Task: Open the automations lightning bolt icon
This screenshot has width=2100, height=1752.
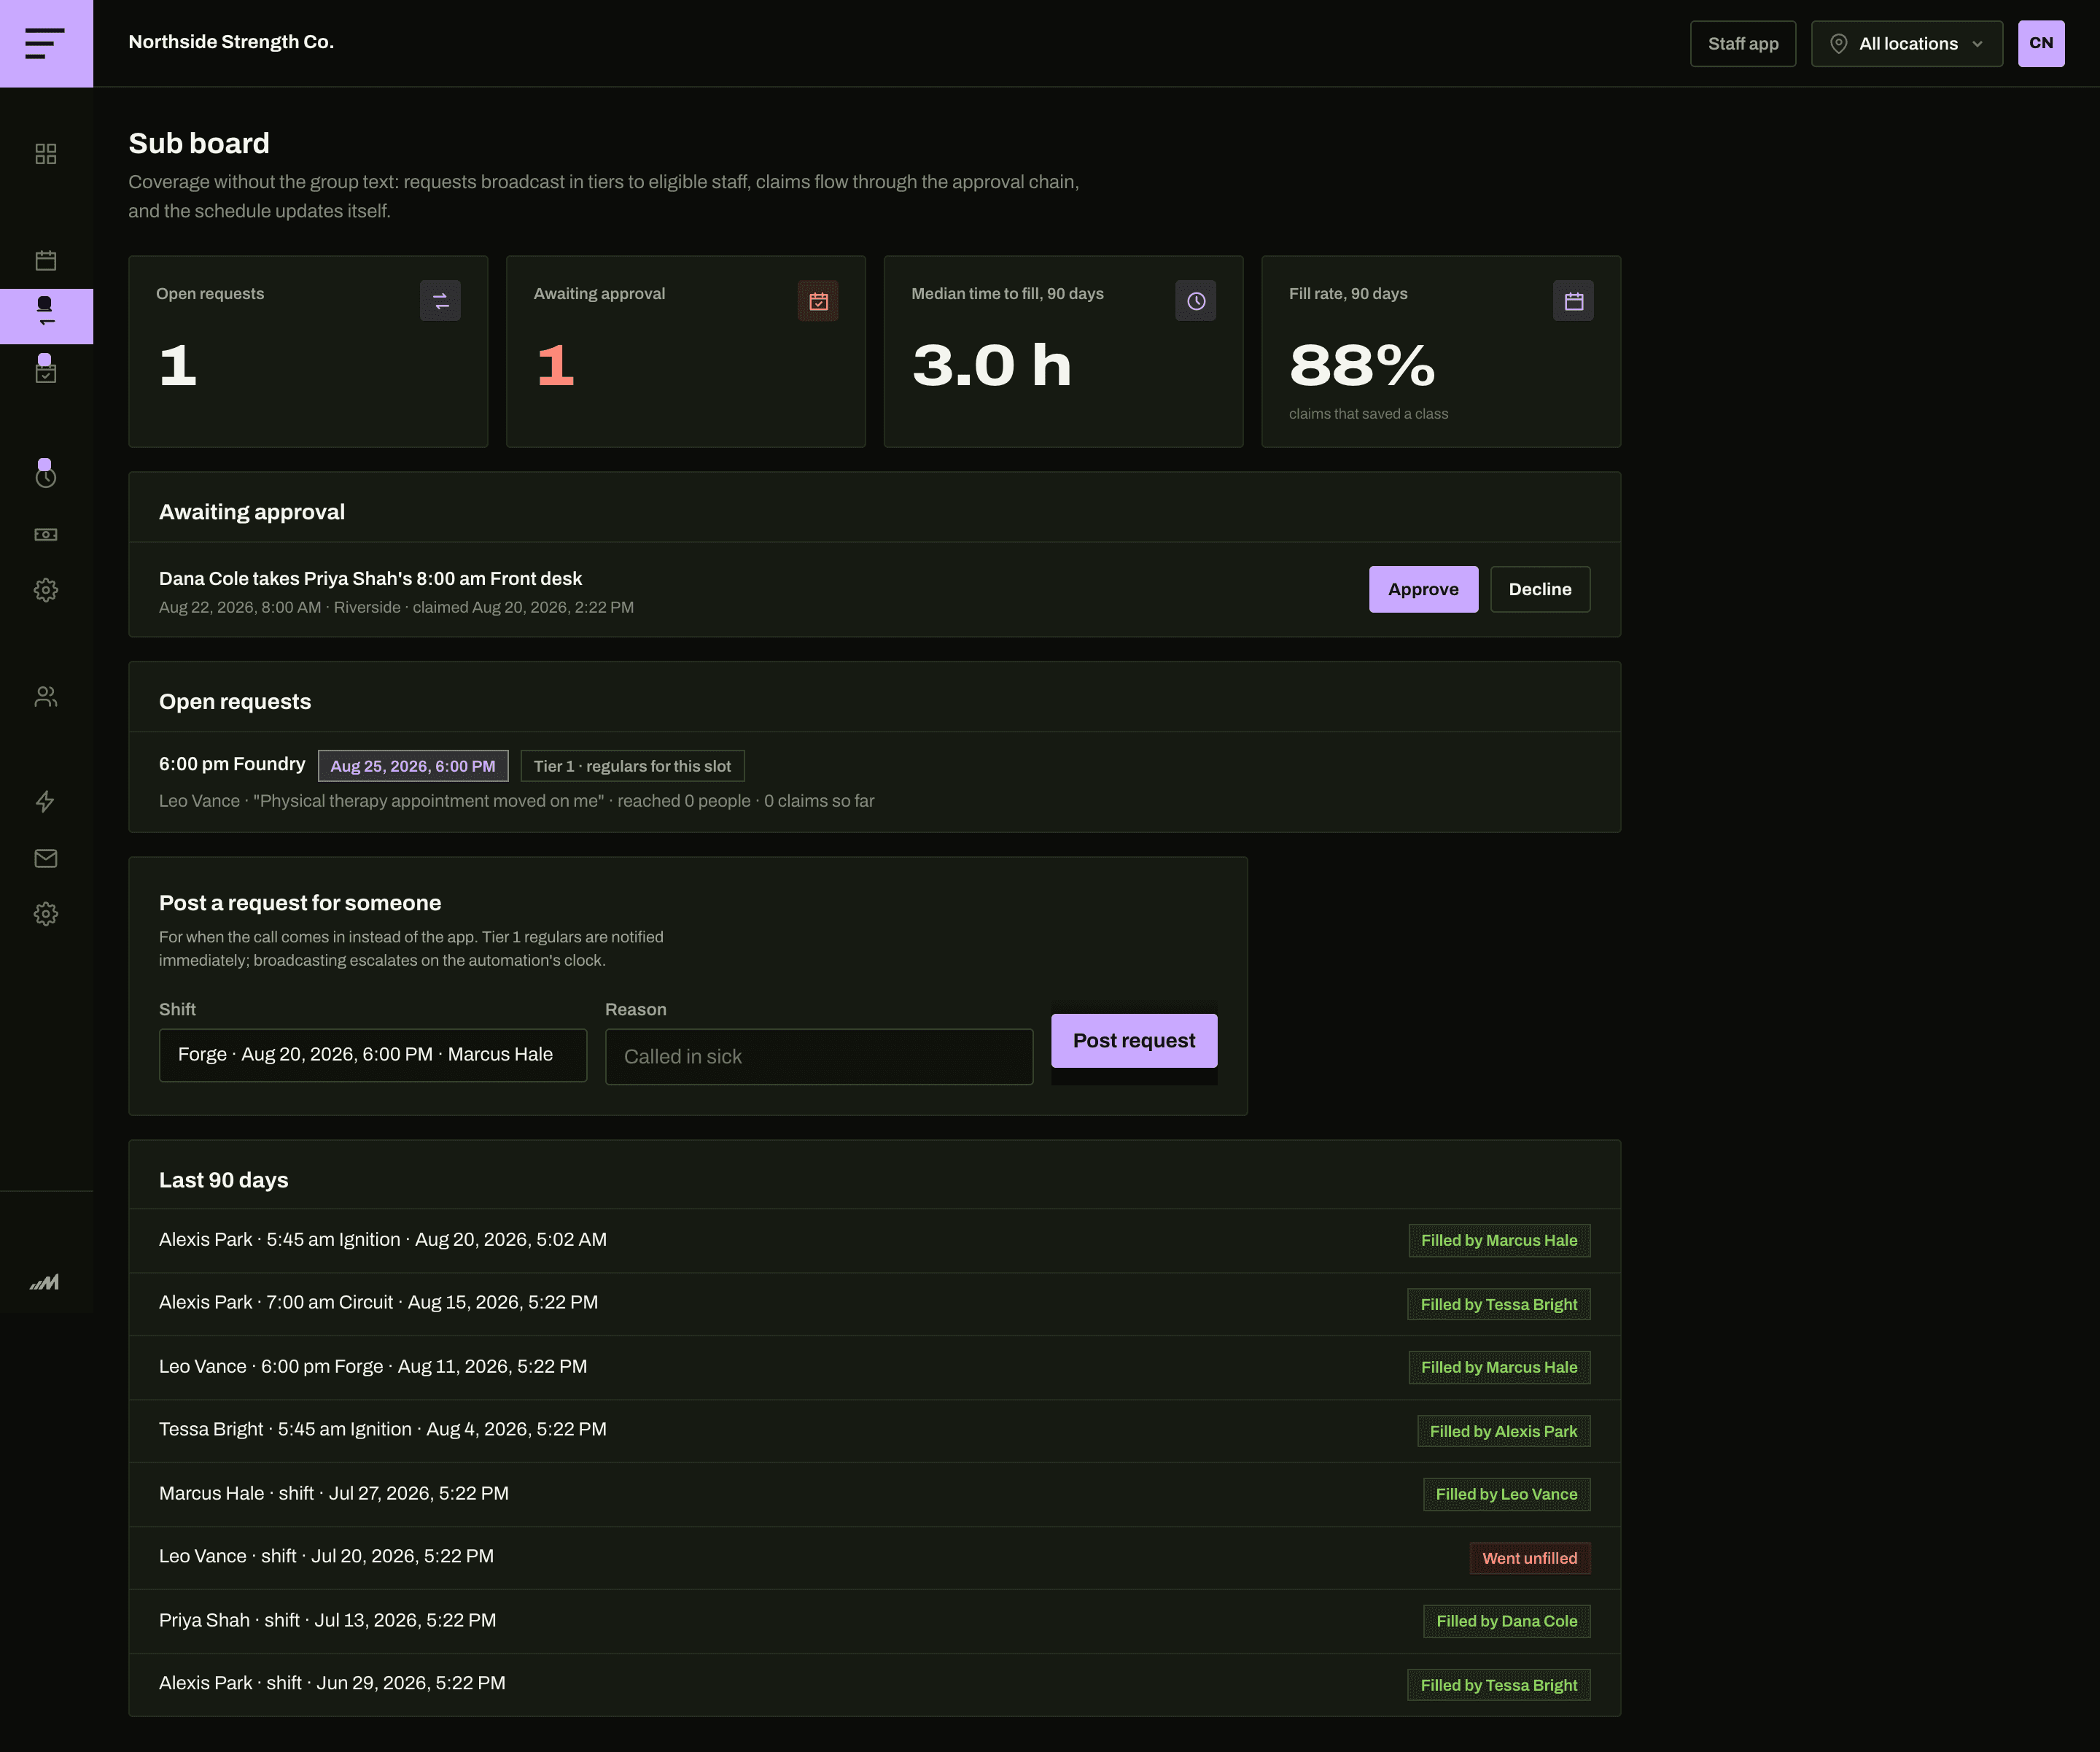Action: tap(46, 802)
